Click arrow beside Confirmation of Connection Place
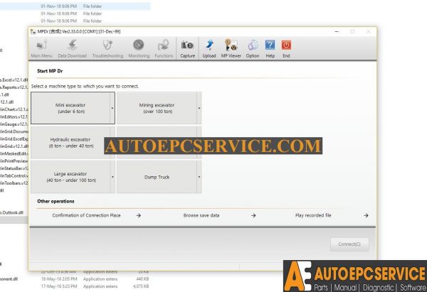Viewport: 427px width, 292px height. 139,215
